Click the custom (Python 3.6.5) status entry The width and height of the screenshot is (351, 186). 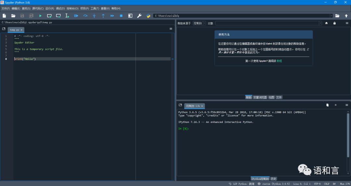click(274, 184)
